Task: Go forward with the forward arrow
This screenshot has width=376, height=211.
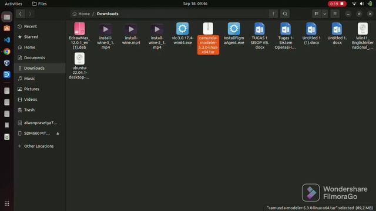Action: pos(30,13)
